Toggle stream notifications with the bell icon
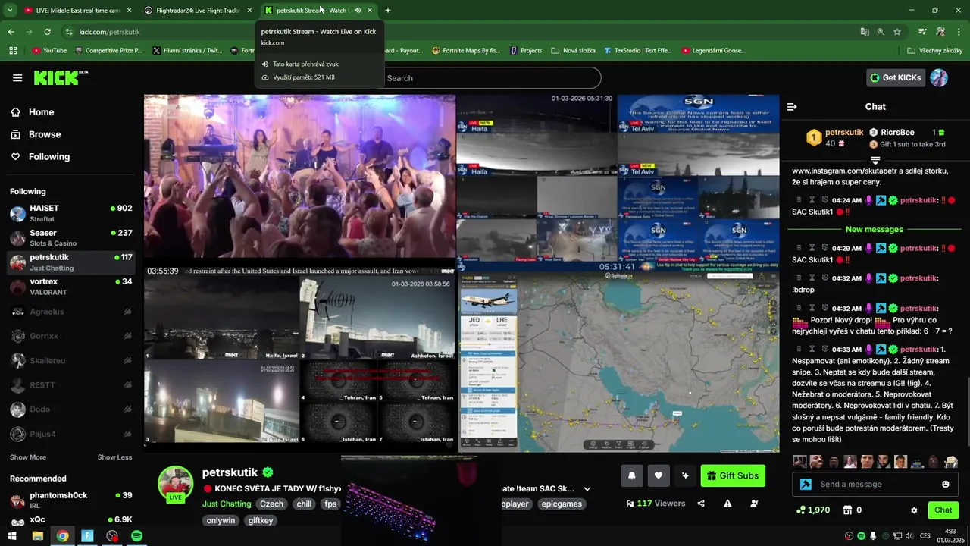Screen dimensions: 970x546 point(632,475)
